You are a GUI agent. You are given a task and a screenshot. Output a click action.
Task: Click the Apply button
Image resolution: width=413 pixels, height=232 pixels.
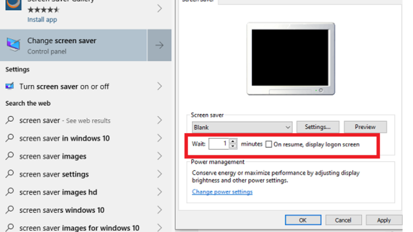[384, 220]
